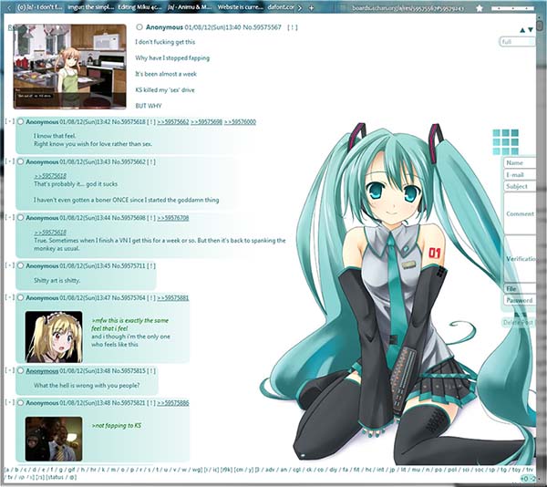The height and width of the screenshot is (487, 547).
Task: Click the Name input field
Action: [x=520, y=163]
